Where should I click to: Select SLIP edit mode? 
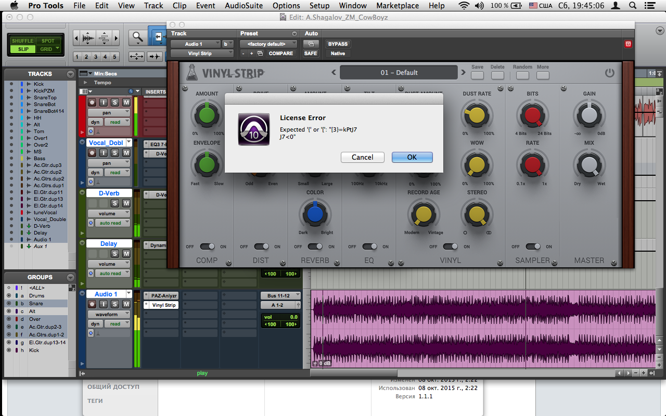(22, 49)
